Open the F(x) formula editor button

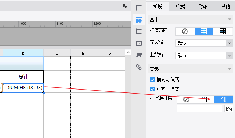(229, 109)
